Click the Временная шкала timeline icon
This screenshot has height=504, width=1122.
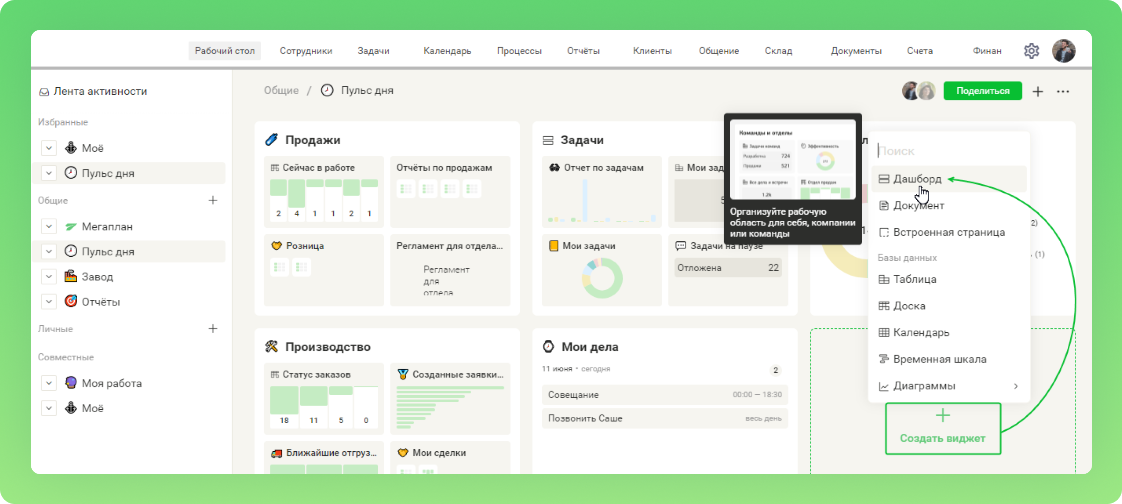click(884, 359)
